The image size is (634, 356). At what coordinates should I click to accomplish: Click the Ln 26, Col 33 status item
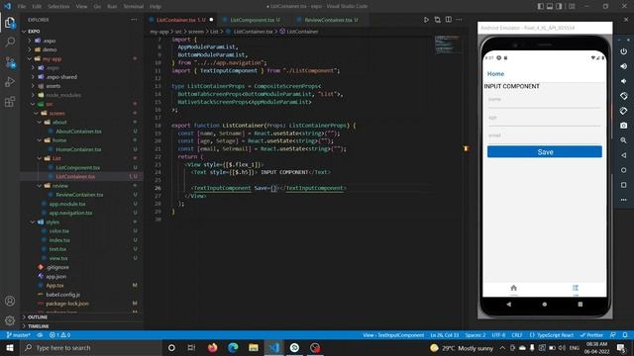click(445, 335)
